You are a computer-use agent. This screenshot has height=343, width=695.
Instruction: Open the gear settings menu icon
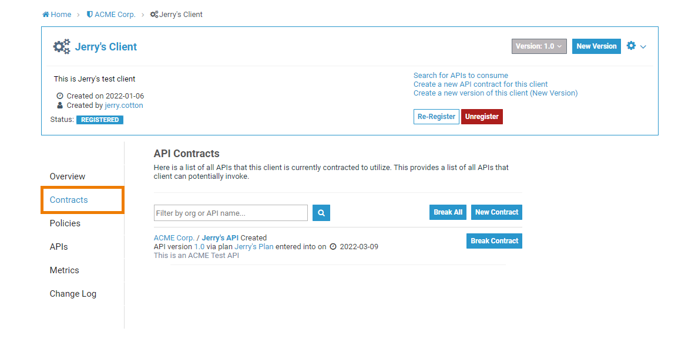(631, 46)
